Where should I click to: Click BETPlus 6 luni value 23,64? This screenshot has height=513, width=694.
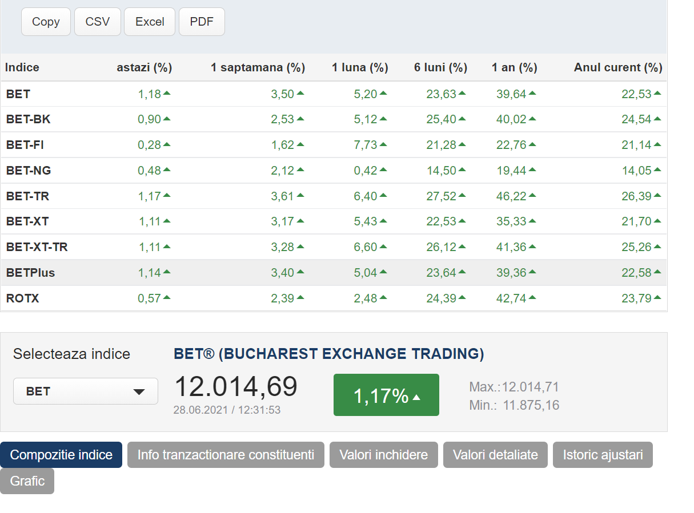pyautogui.click(x=442, y=273)
